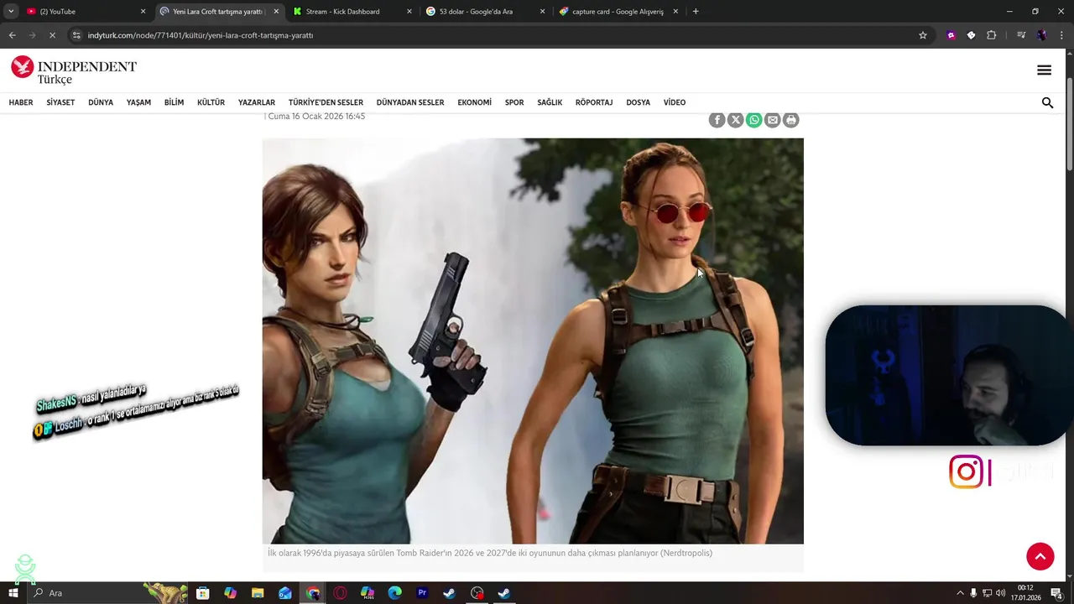Share the article on Facebook

click(x=717, y=120)
